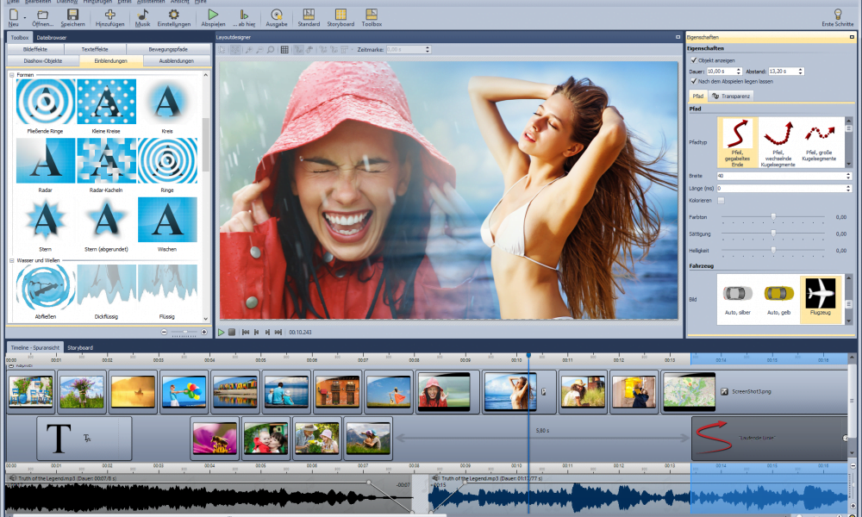Open the Bildeffekte tab
Image resolution: width=862 pixels, height=517 pixels.
[35, 49]
